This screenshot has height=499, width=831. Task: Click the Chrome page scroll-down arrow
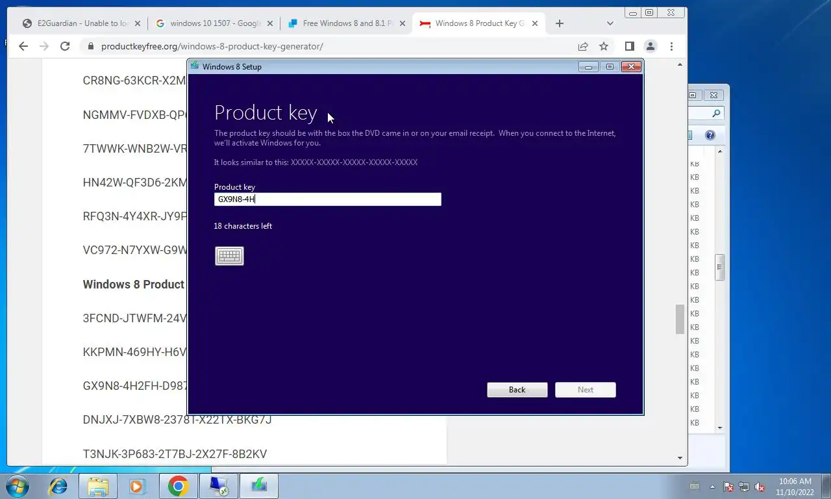(x=680, y=458)
